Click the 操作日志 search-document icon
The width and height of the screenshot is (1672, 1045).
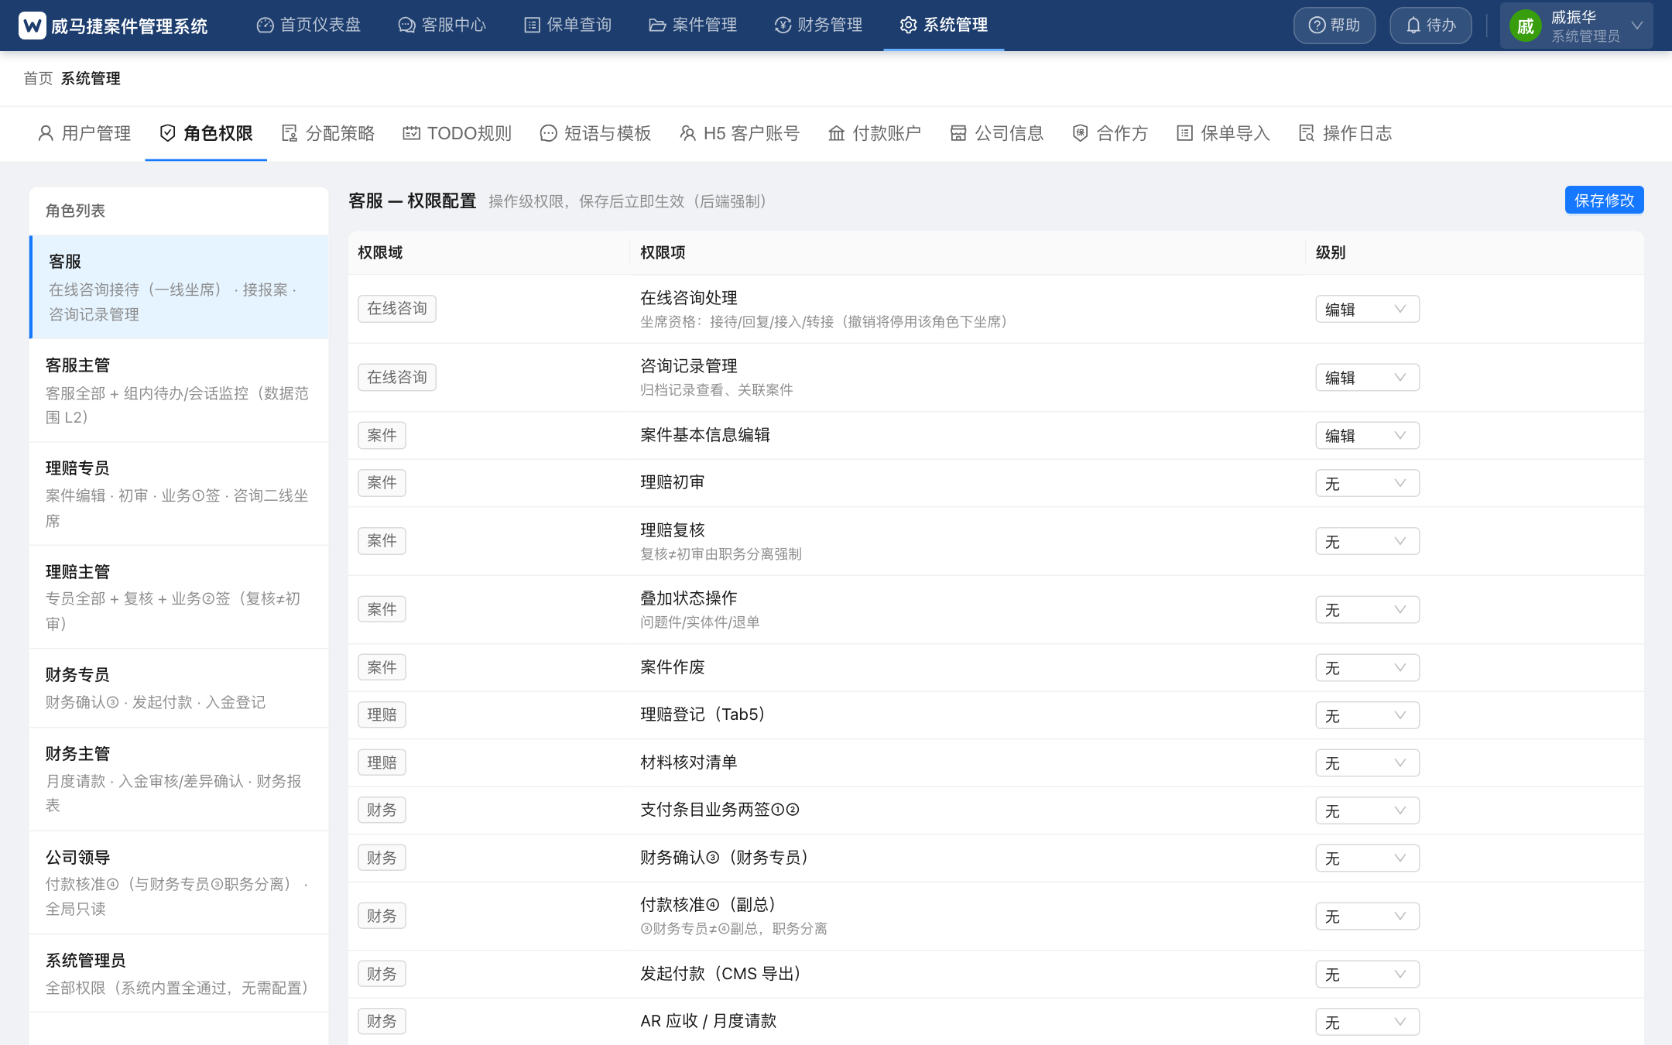click(1307, 133)
